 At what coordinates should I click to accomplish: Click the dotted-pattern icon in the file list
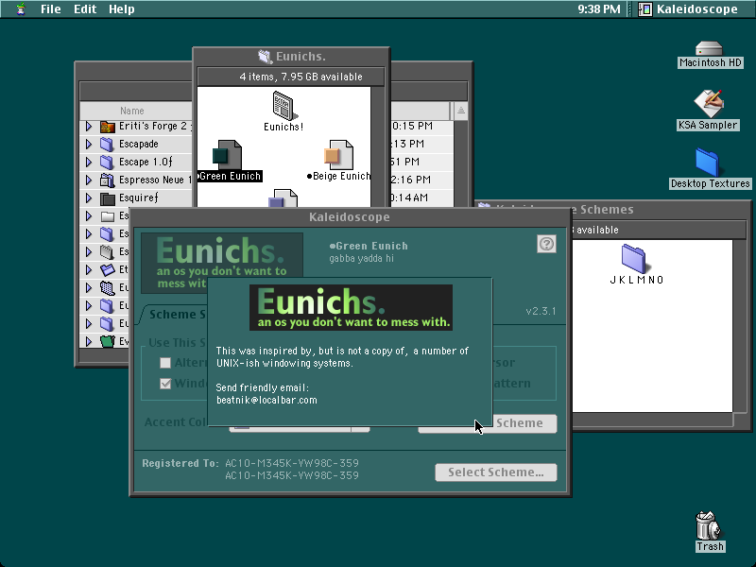(107, 288)
